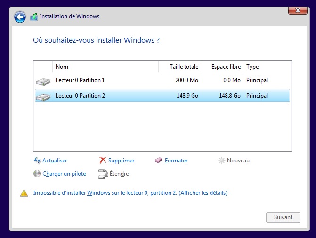This screenshot has height=238, width=316.
Task: Click Principal type cell of Partition 2
Action: pyautogui.click(x=257, y=96)
